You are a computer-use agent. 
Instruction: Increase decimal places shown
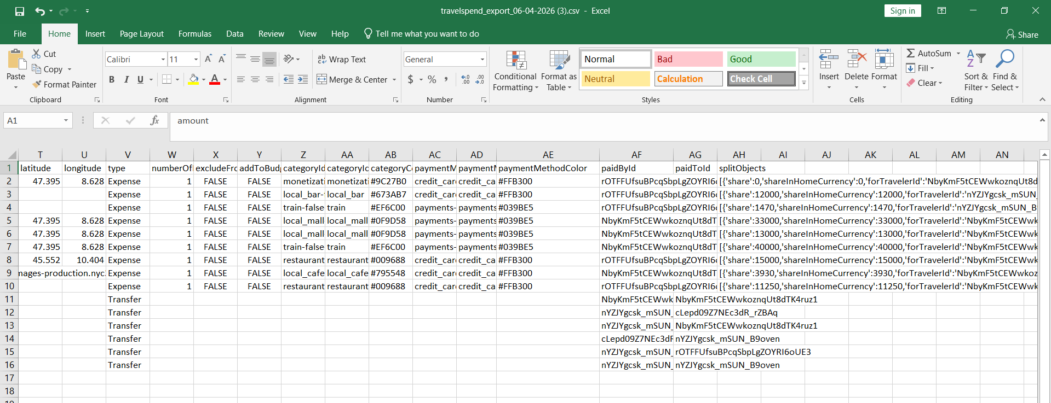pos(466,80)
